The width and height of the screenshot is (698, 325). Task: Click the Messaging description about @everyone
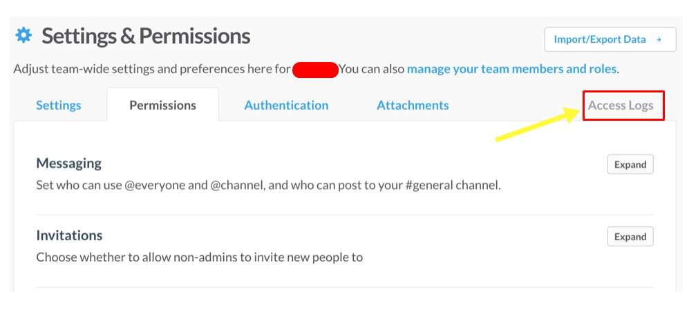coord(268,185)
